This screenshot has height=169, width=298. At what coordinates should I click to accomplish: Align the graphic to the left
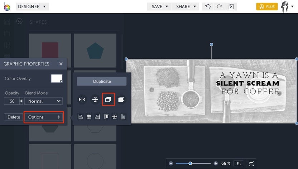tap(80, 117)
